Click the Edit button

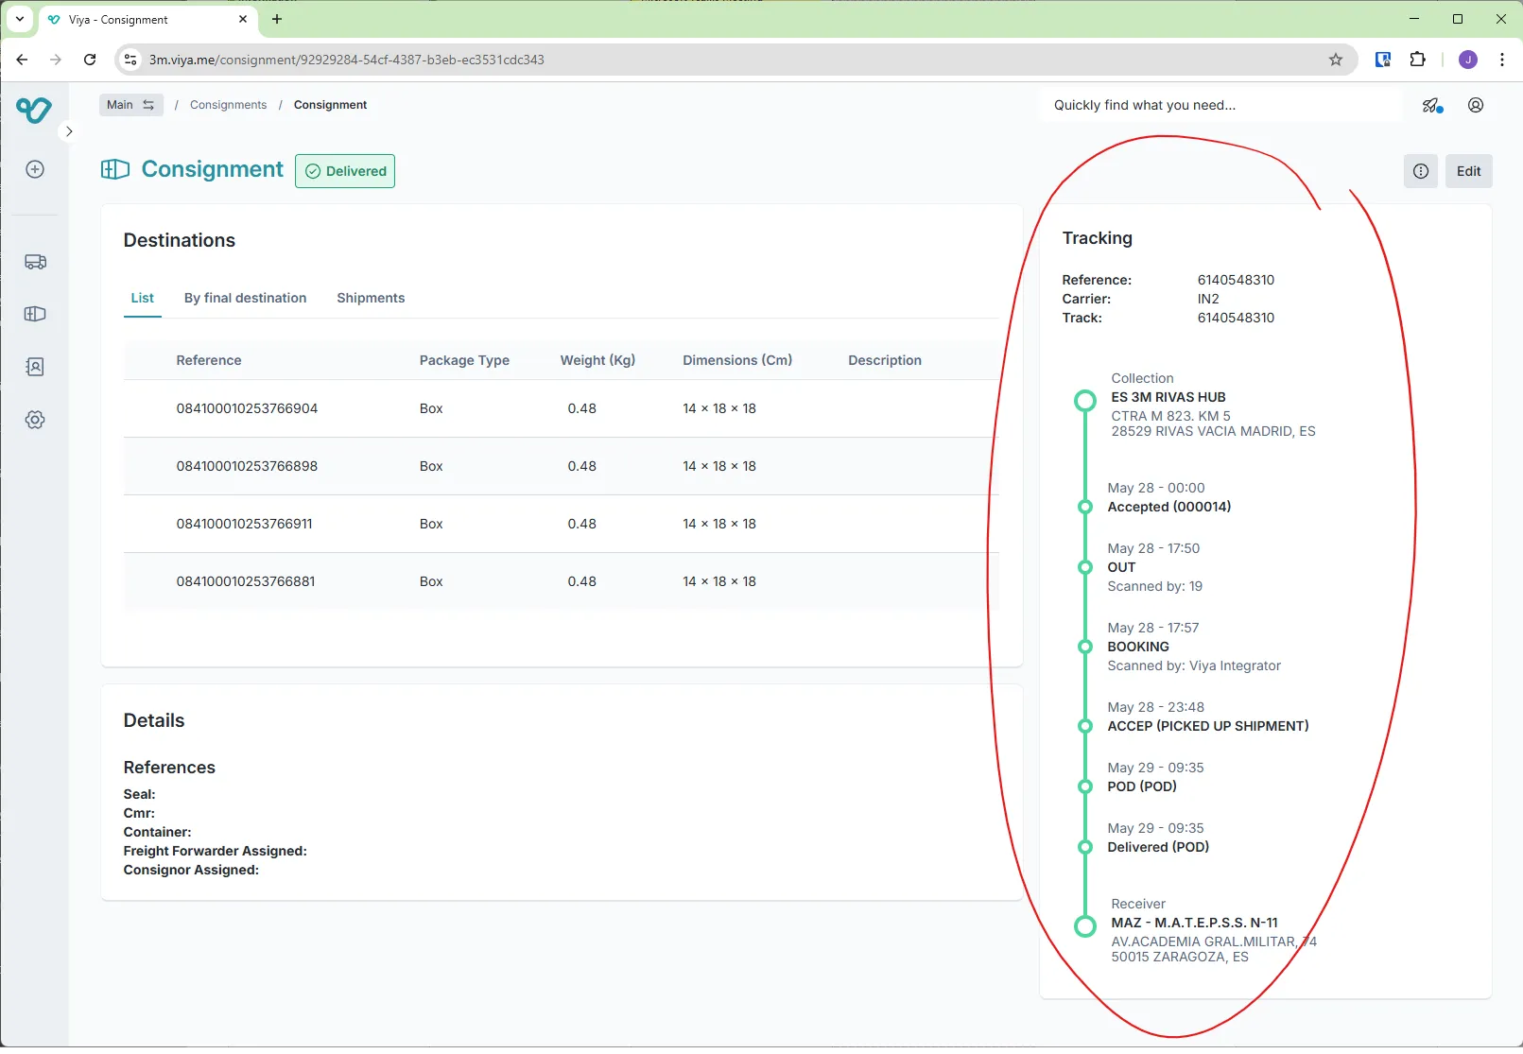coord(1468,171)
